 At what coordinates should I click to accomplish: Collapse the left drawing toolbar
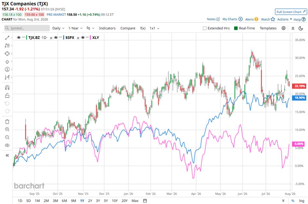pos(7,155)
